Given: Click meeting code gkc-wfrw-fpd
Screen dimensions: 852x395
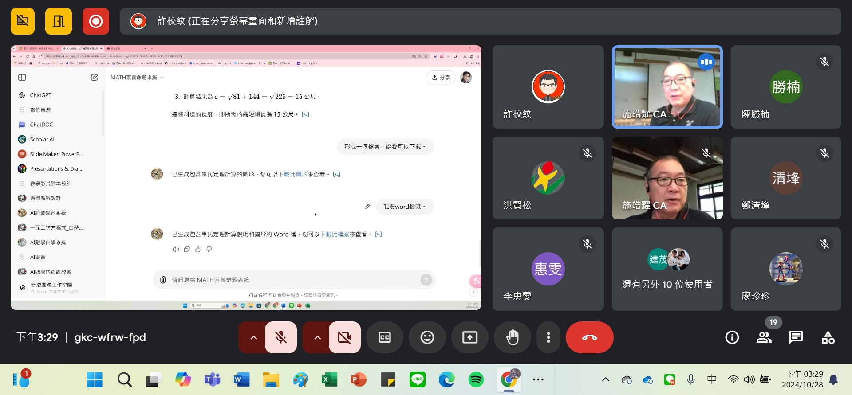Looking at the screenshot, I should pyautogui.click(x=110, y=337).
